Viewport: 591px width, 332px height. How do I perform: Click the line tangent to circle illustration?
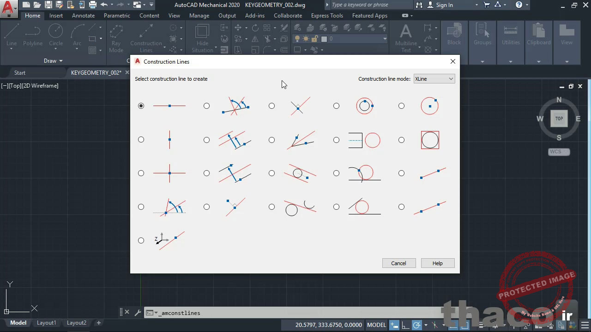[300, 173]
